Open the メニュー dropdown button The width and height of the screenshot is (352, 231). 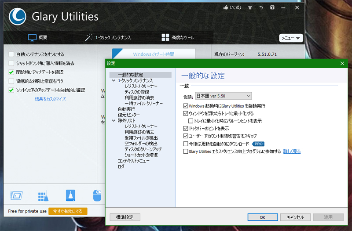tap(291, 38)
